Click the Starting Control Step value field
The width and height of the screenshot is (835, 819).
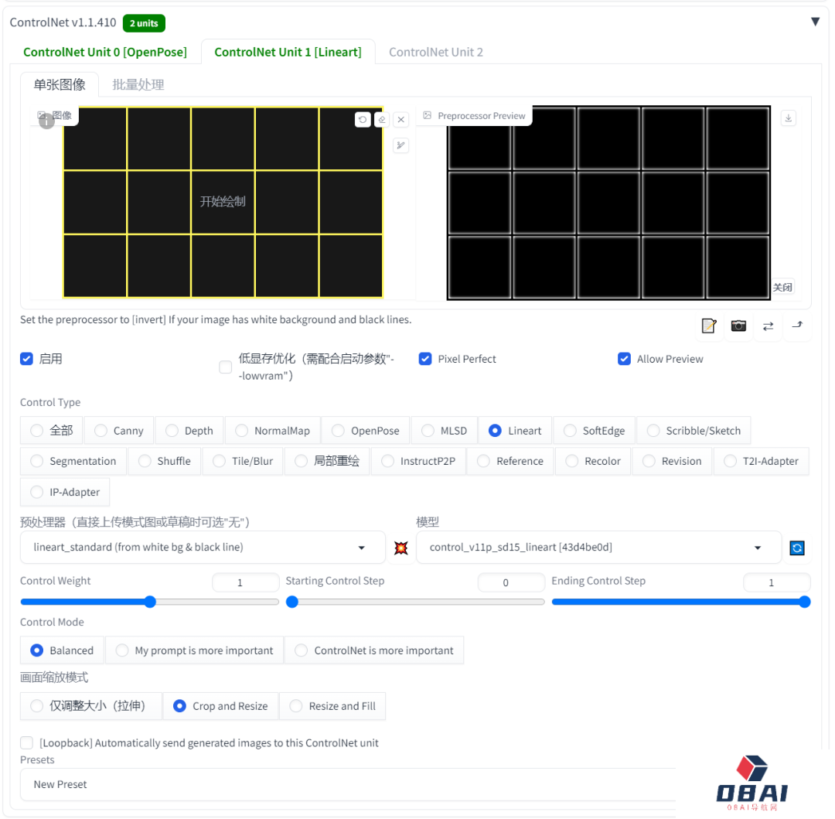pos(511,582)
